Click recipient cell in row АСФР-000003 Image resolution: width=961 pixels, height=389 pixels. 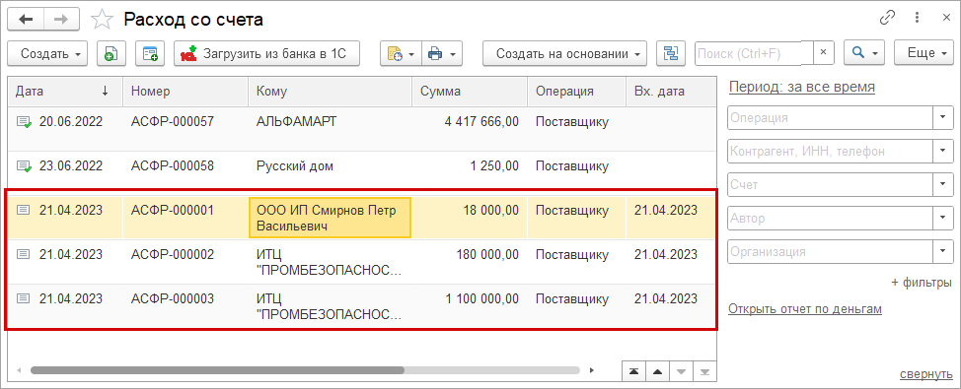pyautogui.click(x=331, y=306)
